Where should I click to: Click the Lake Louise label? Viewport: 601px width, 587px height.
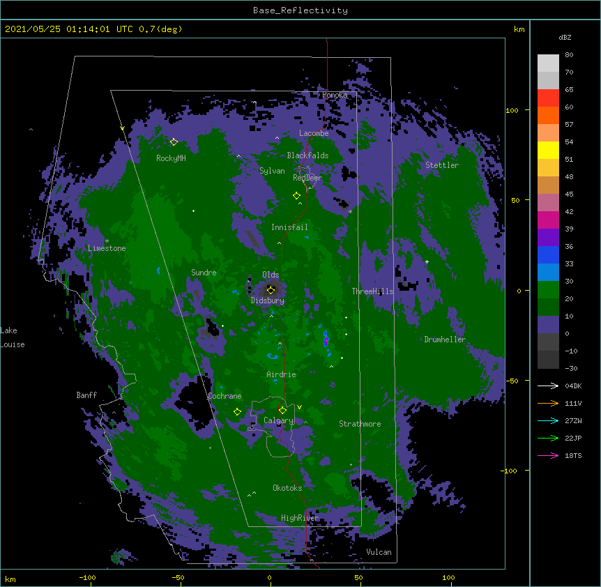click(13, 337)
